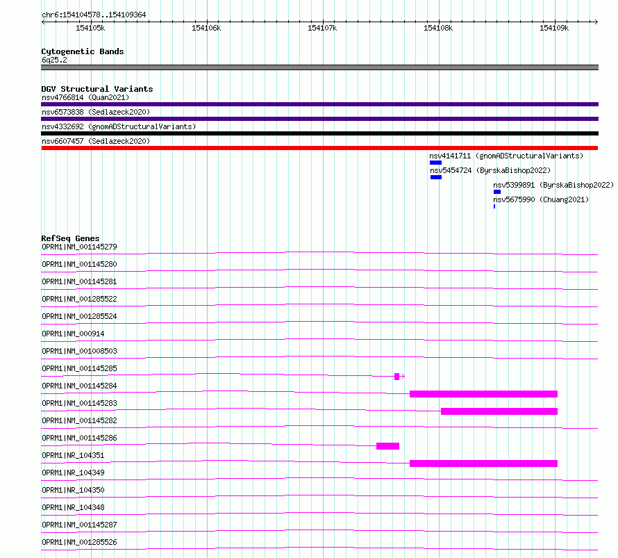The height and width of the screenshot is (558, 618).
Task: Click the DGV Structural Variants track title
Action: (97, 89)
